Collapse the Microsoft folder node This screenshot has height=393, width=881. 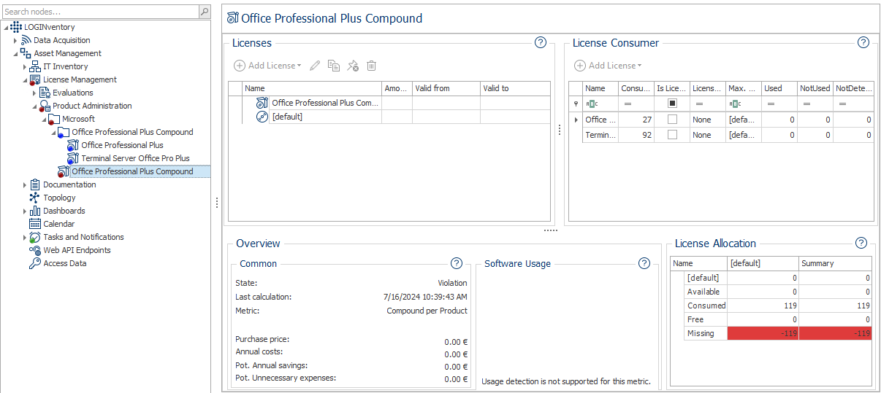pyautogui.click(x=44, y=119)
